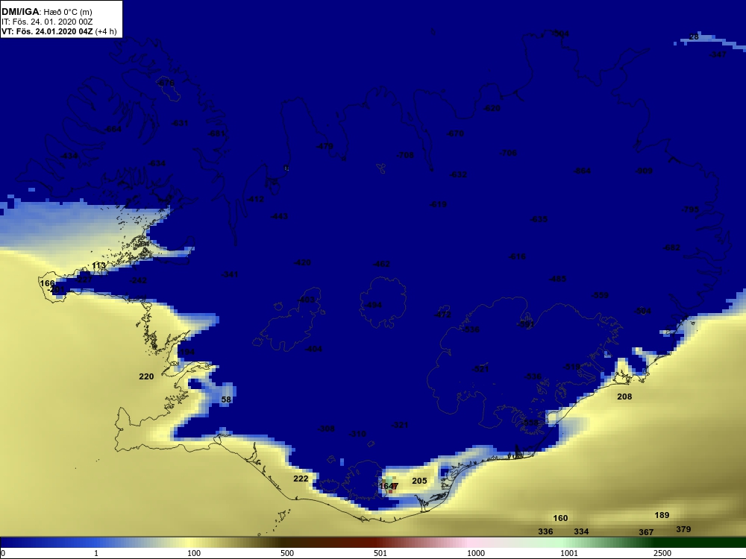Click the 205 value near Mýrdalsjökull

click(x=419, y=481)
